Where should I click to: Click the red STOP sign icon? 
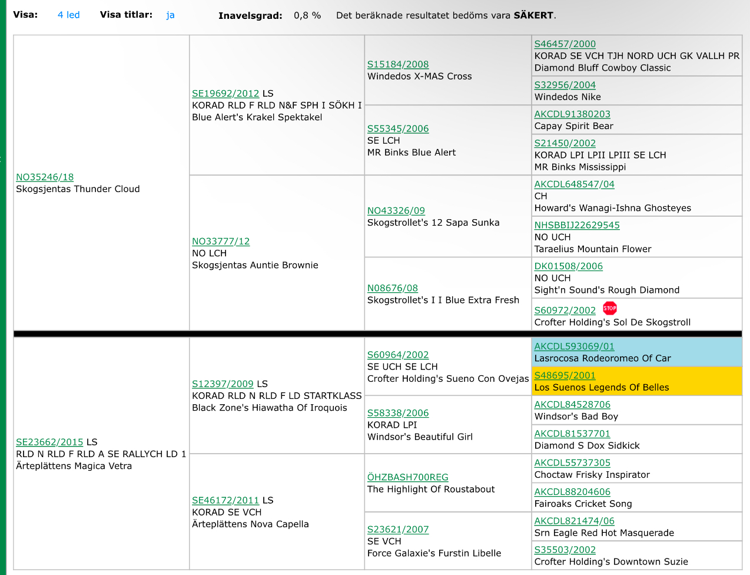click(609, 308)
